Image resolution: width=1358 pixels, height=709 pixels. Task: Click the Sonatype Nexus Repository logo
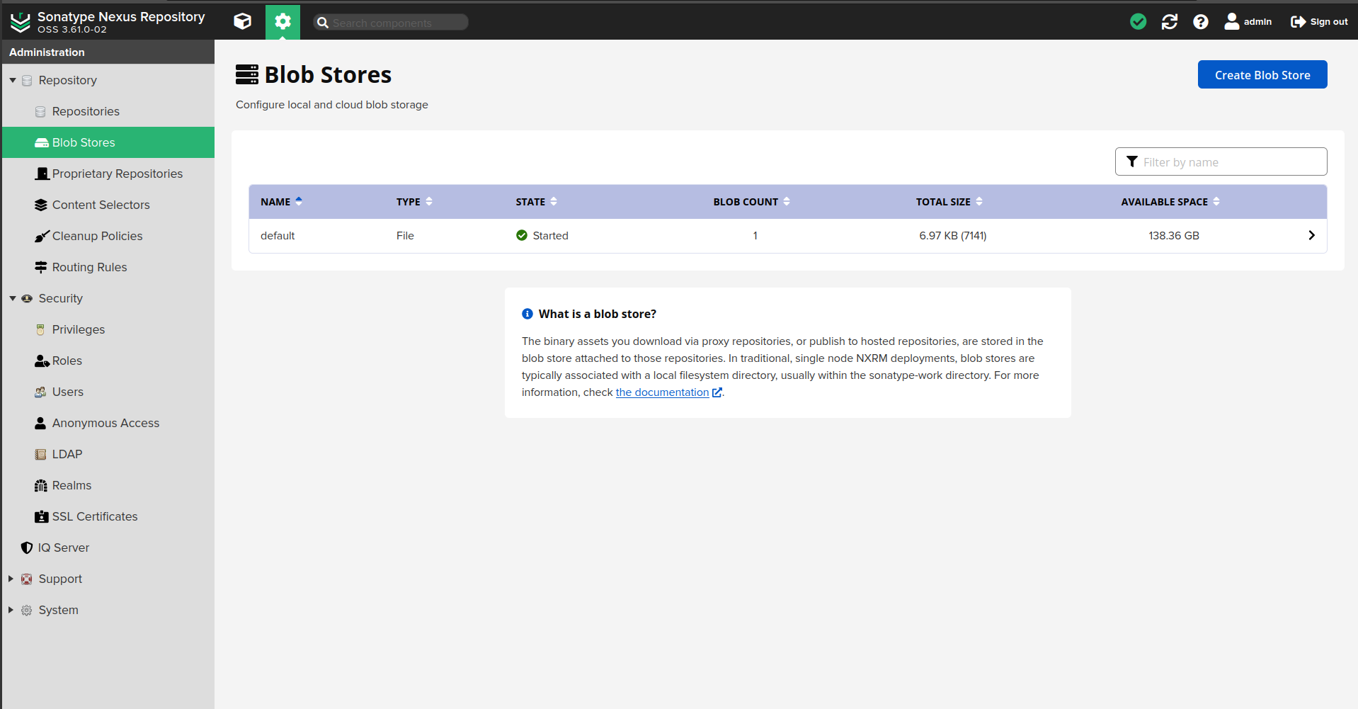tap(21, 22)
